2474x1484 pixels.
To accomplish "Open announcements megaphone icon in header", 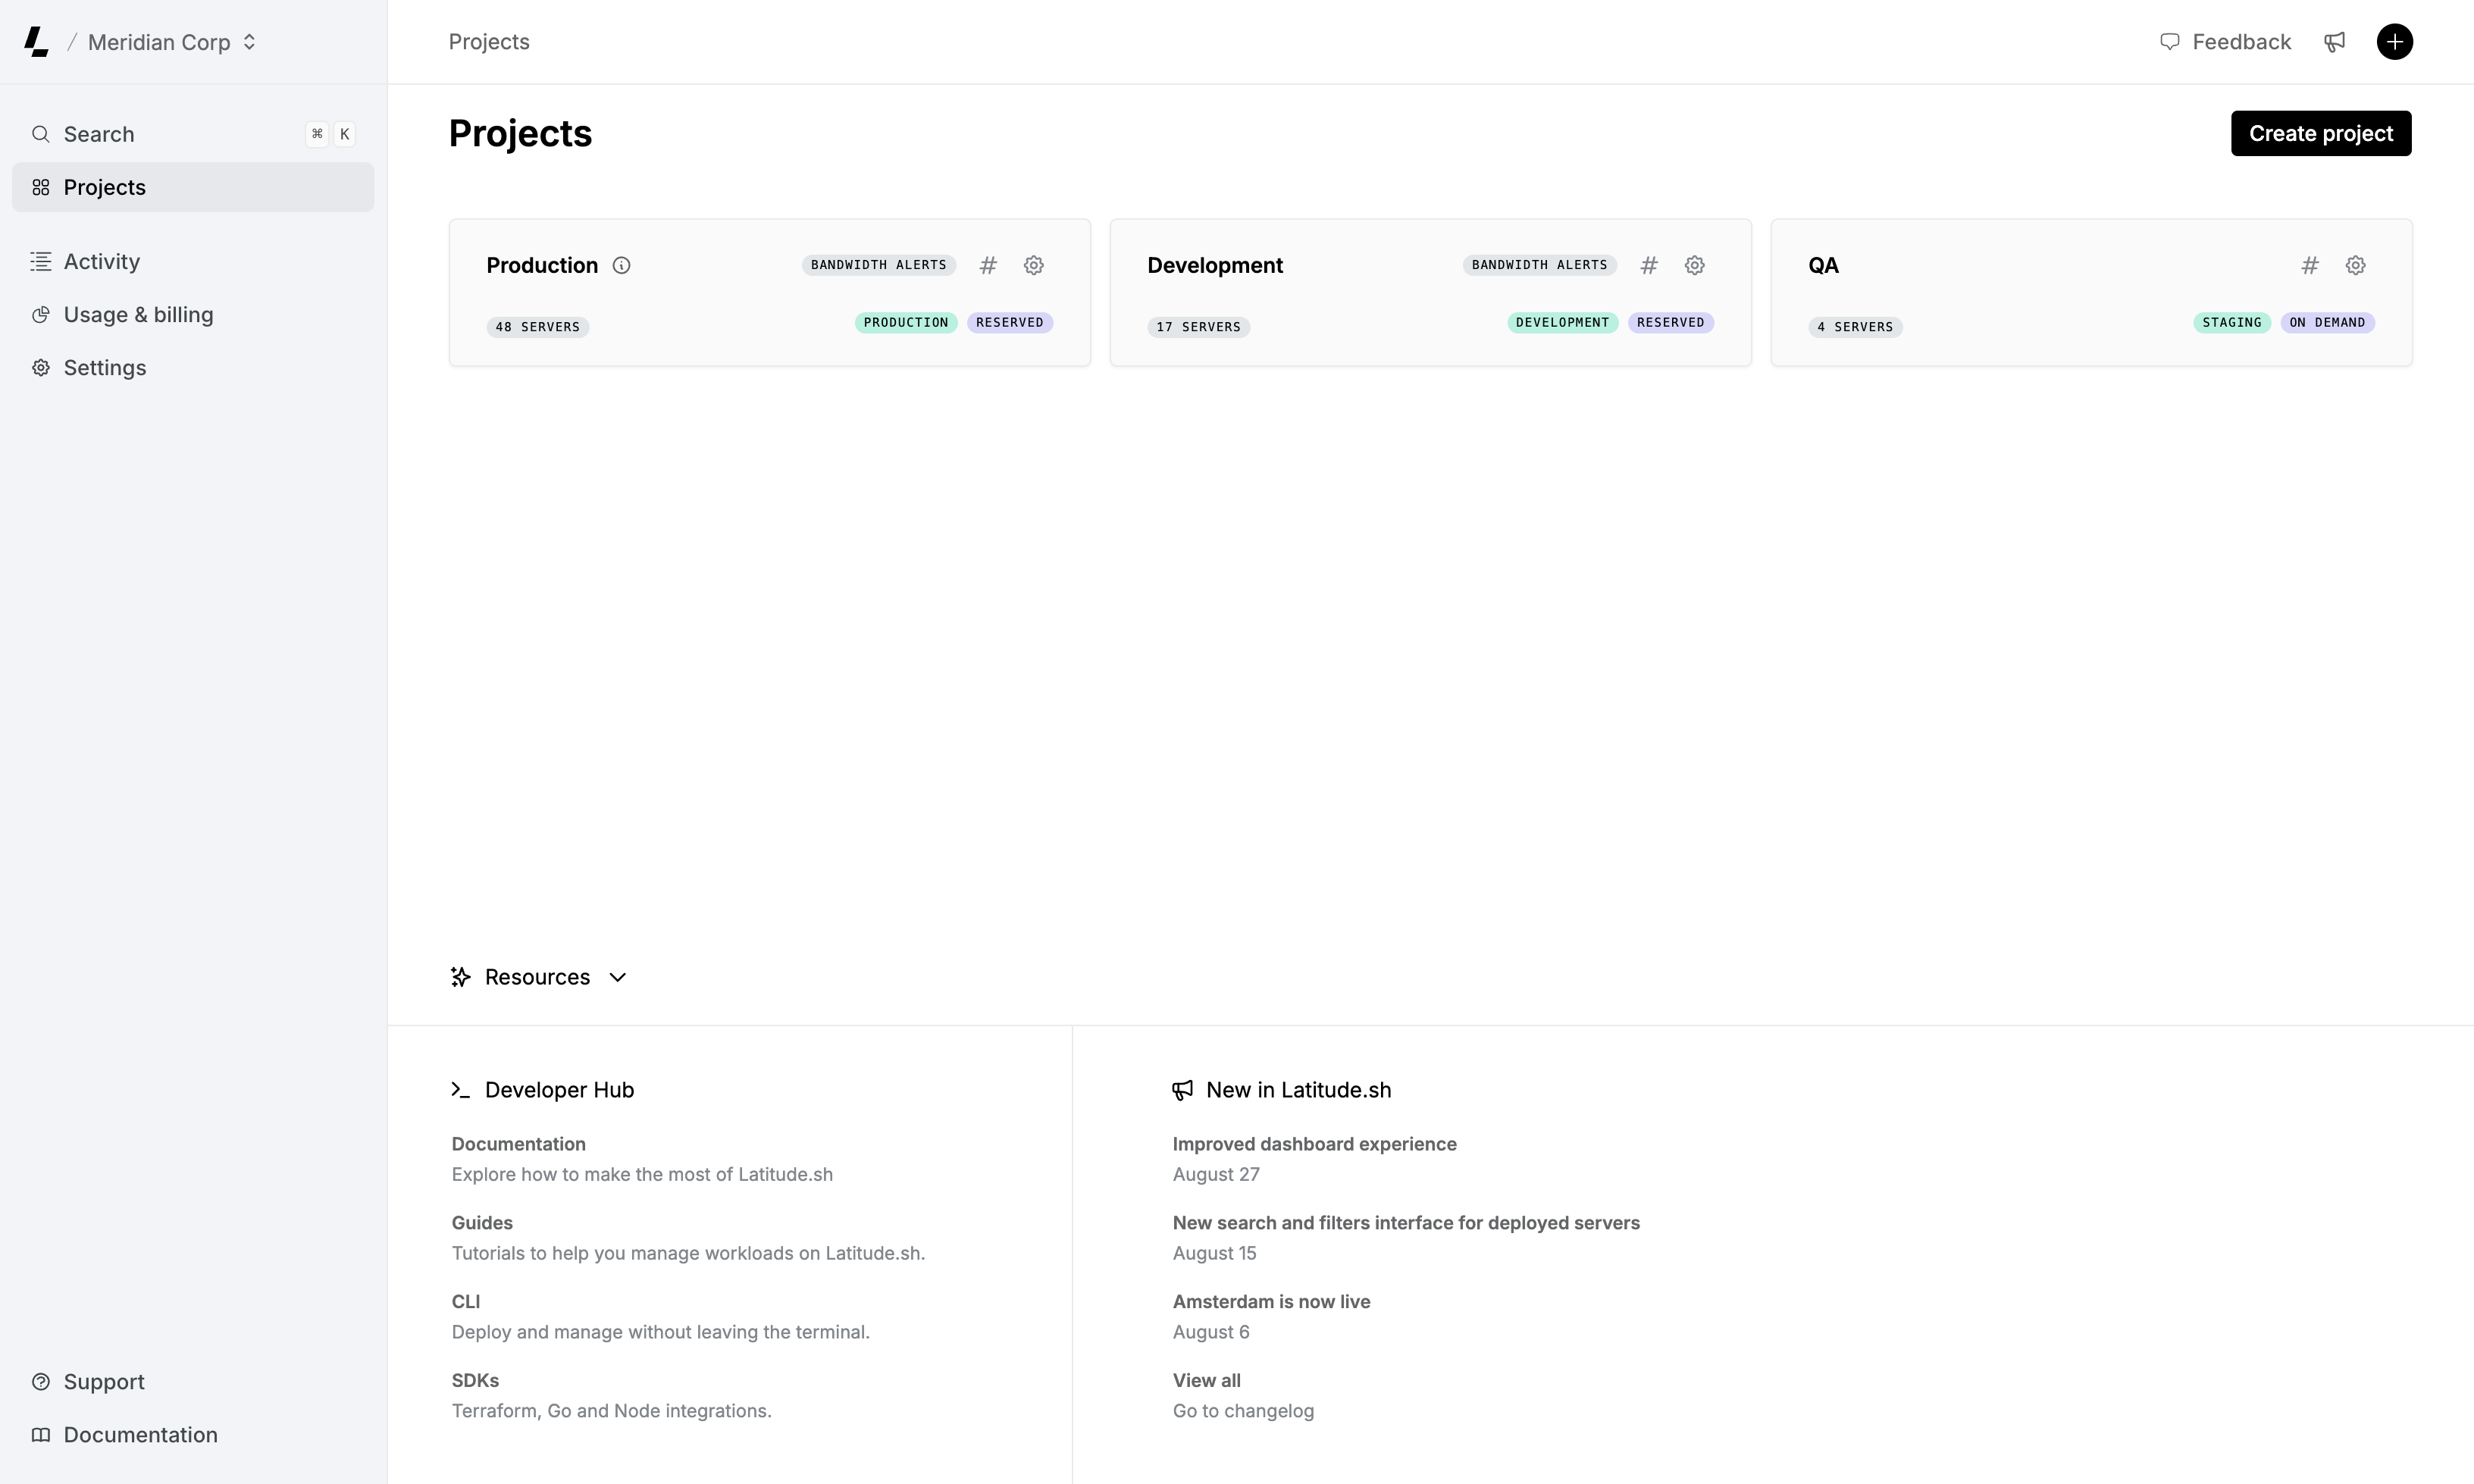I will point(2334,42).
